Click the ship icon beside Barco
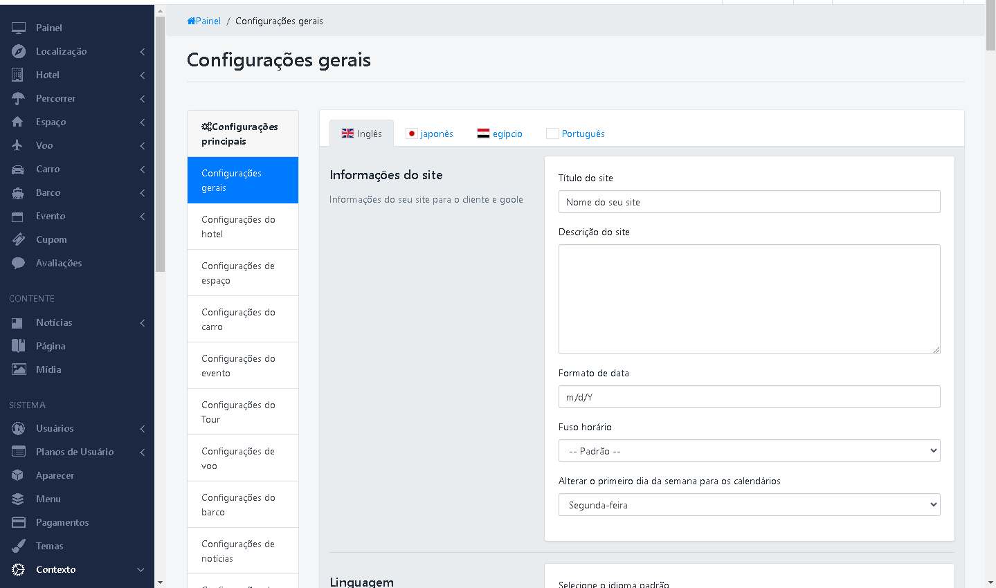The image size is (996, 588). pyautogui.click(x=18, y=192)
